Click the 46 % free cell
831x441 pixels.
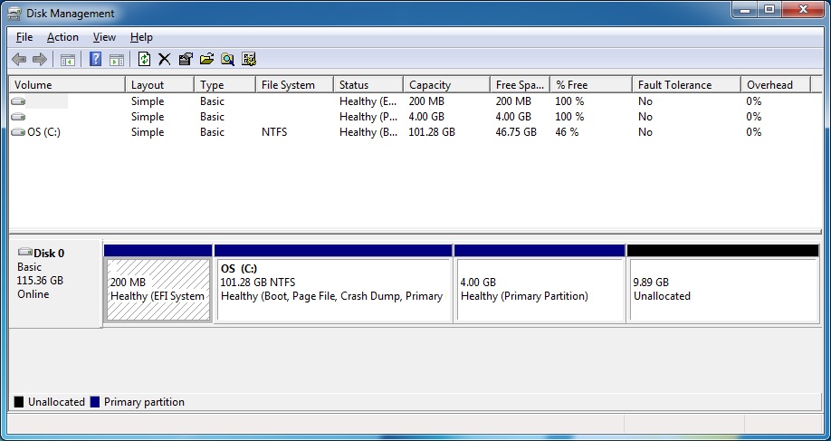coord(567,132)
